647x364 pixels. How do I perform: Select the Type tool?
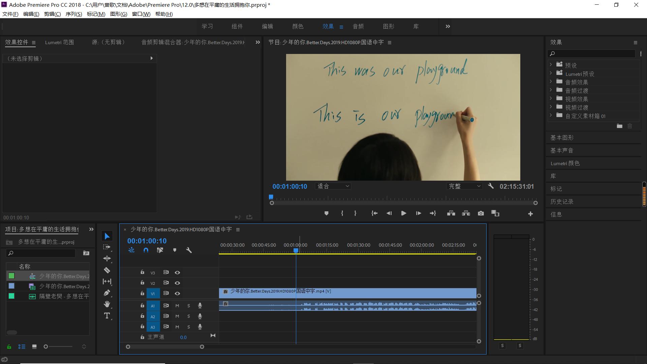[x=107, y=316]
